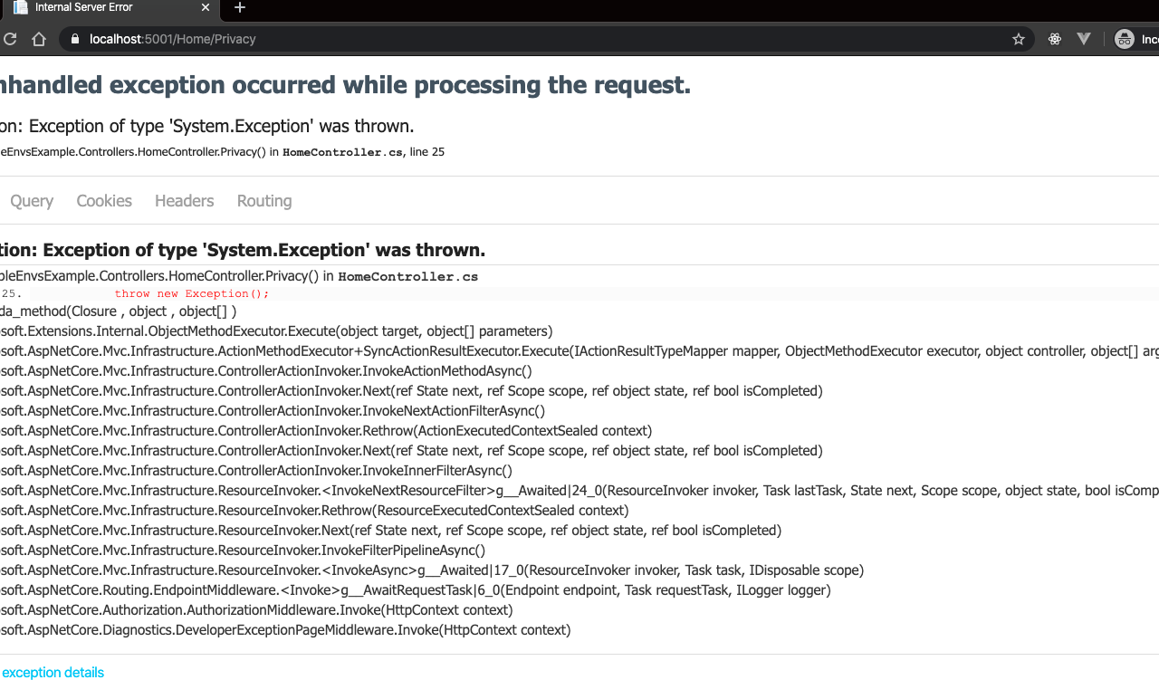Expand the AuthorizationMiddleware.Invoke stack frame
1159x680 pixels.
tap(256, 610)
